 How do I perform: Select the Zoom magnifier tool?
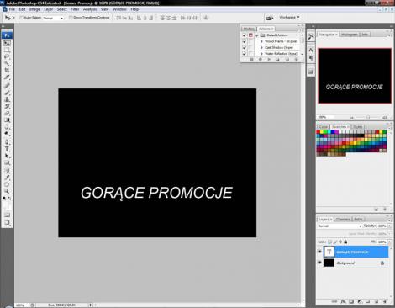pyautogui.click(x=7, y=191)
